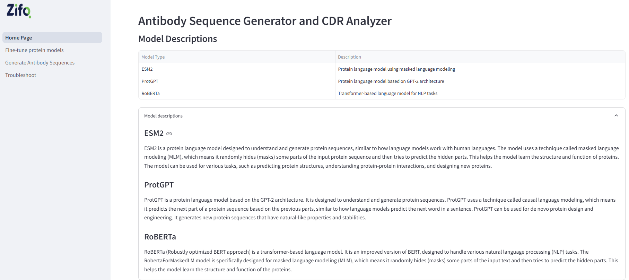Image resolution: width=629 pixels, height=280 pixels.
Task: Select the ProtGPT cell in the table
Action: 150,81
